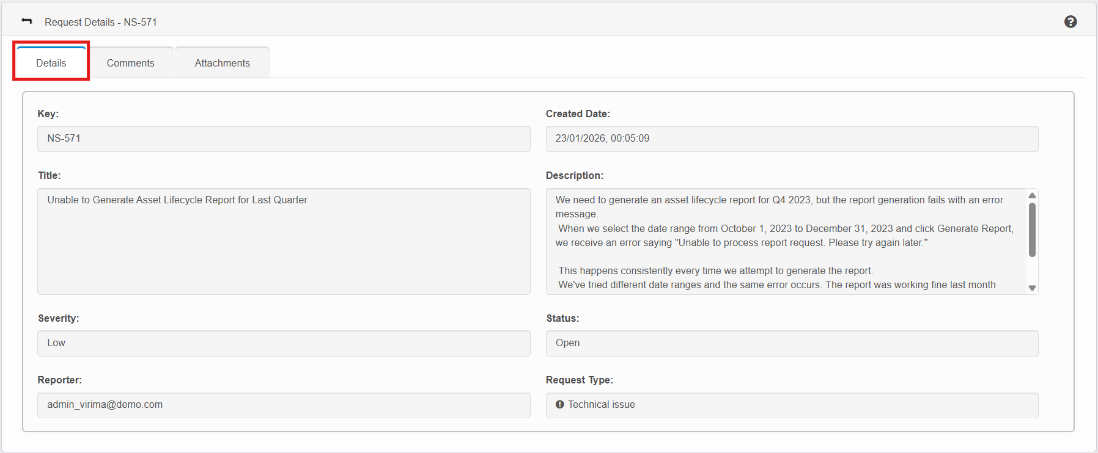Image resolution: width=1098 pixels, height=453 pixels.
Task: Switch to the Details tab
Action: pos(51,63)
